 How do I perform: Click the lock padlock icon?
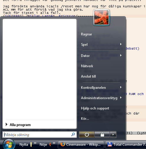coord(102,135)
